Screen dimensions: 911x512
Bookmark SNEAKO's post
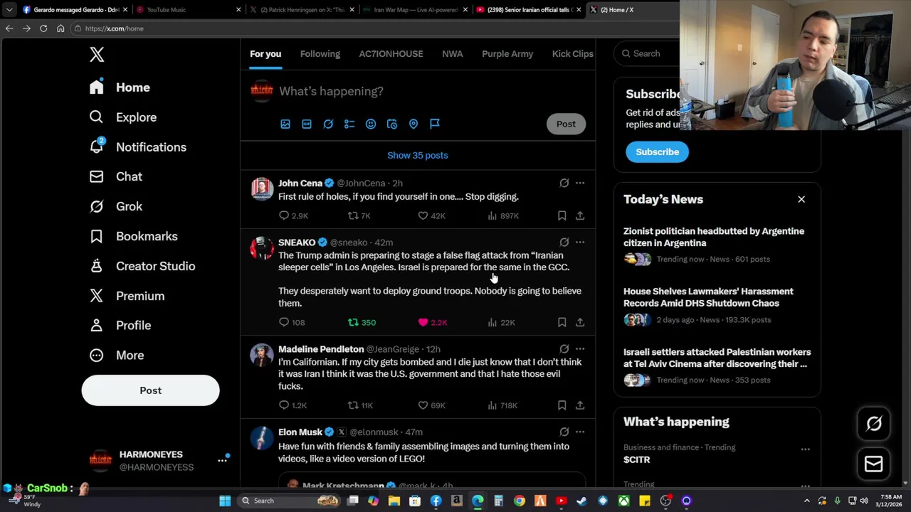coord(562,323)
